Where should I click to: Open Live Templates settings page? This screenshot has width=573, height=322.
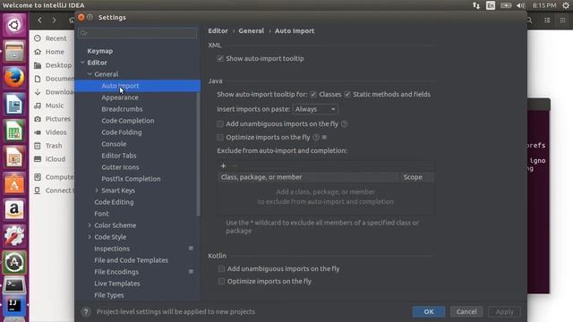tap(117, 284)
